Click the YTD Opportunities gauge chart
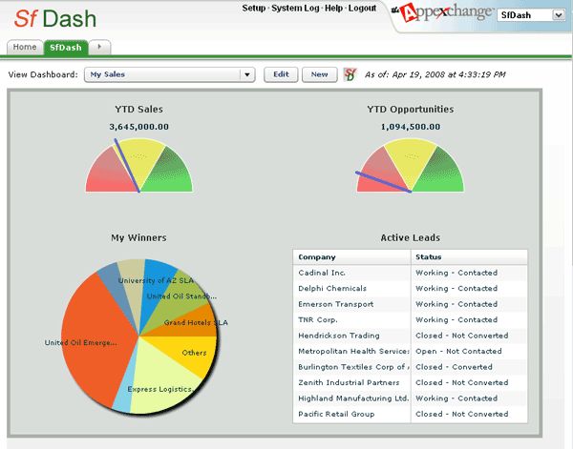This screenshot has height=449, width=573. (411, 165)
